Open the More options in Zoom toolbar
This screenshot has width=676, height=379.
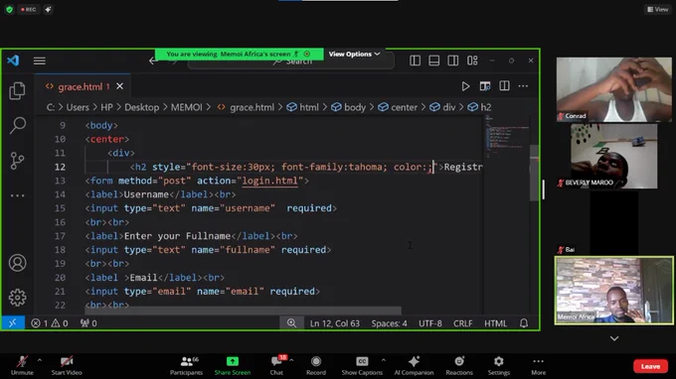(538, 366)
